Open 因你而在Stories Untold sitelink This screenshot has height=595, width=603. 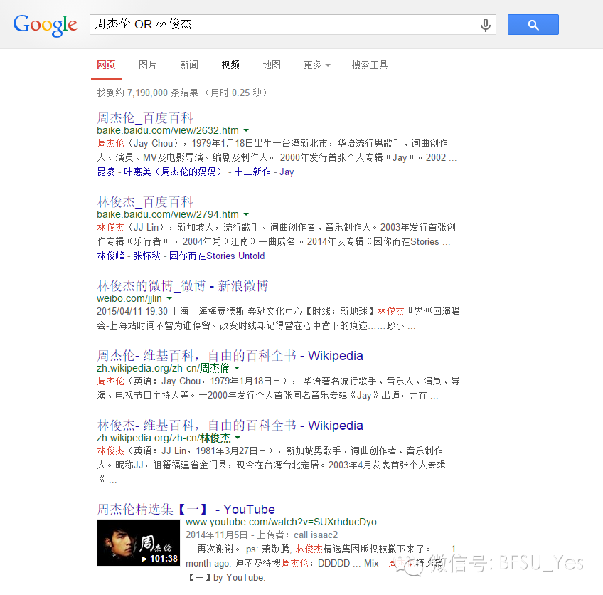pos(217,256)
